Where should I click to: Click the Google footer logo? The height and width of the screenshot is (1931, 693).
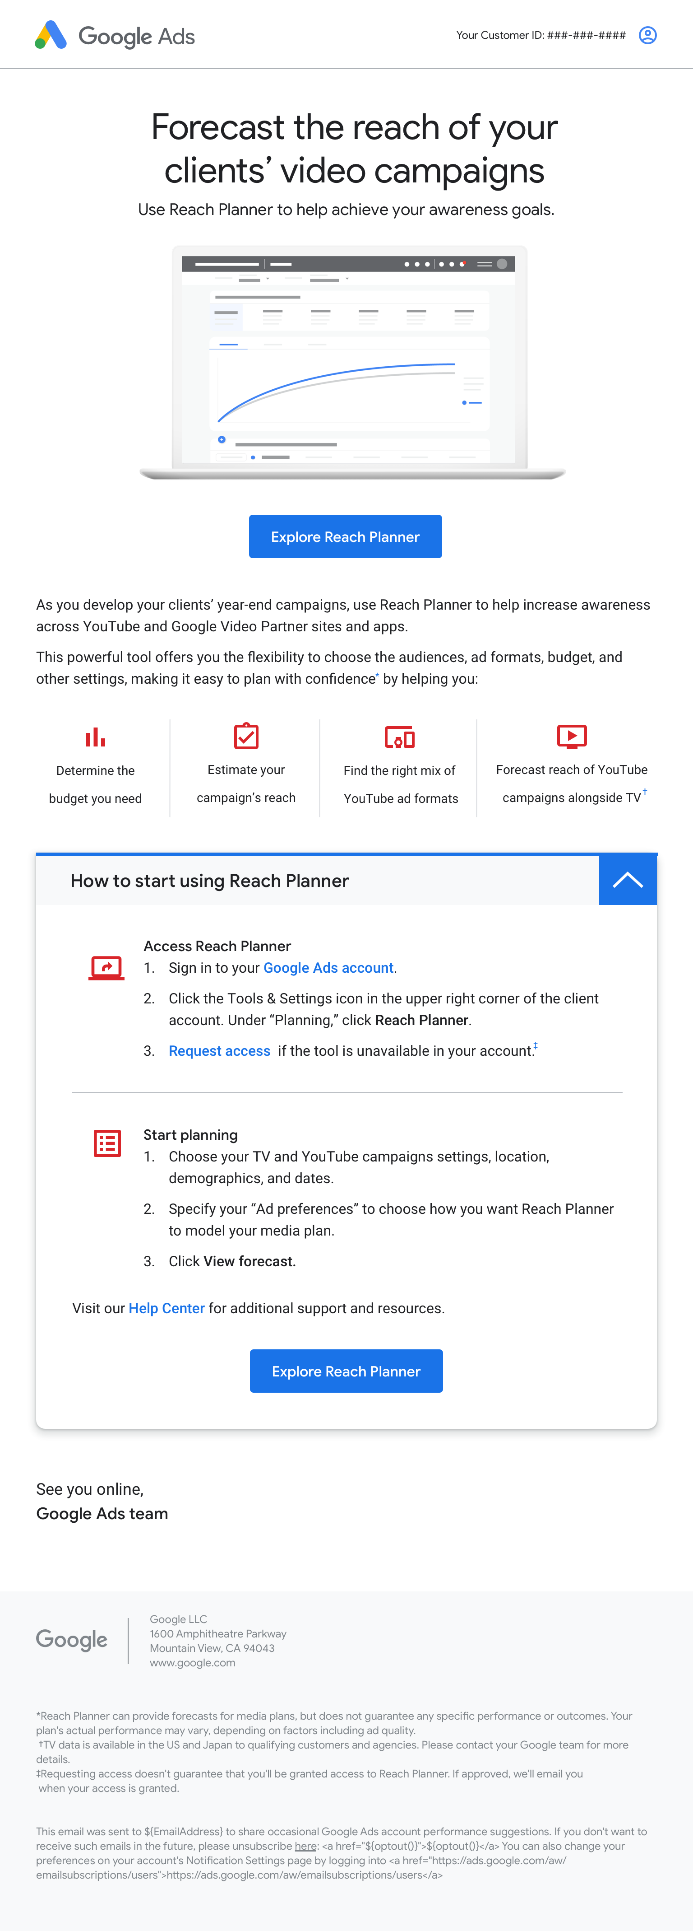point(72,1639)
